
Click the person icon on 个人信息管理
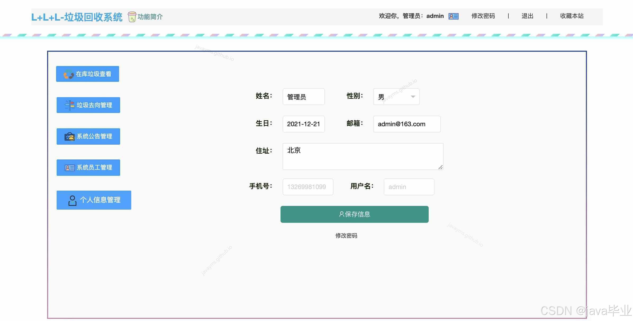72,200
